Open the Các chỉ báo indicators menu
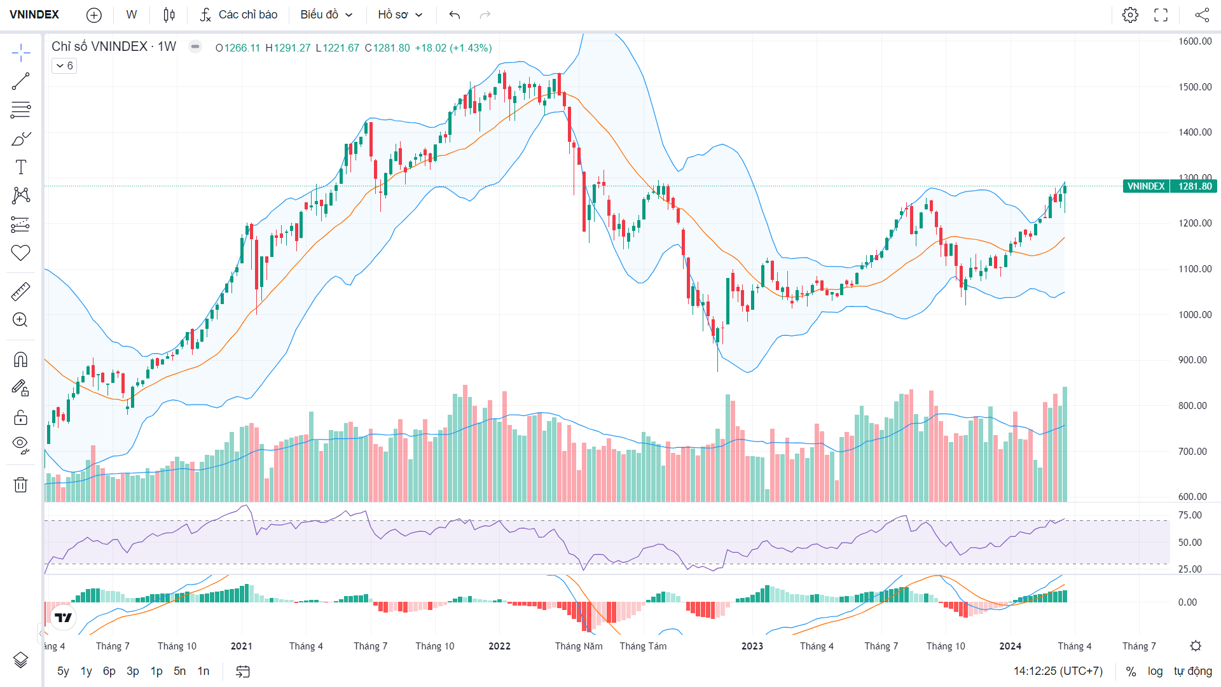Image resolution: width=1221 pixels, height=687 pixels. pyautogui.click(x=239, y=15)
